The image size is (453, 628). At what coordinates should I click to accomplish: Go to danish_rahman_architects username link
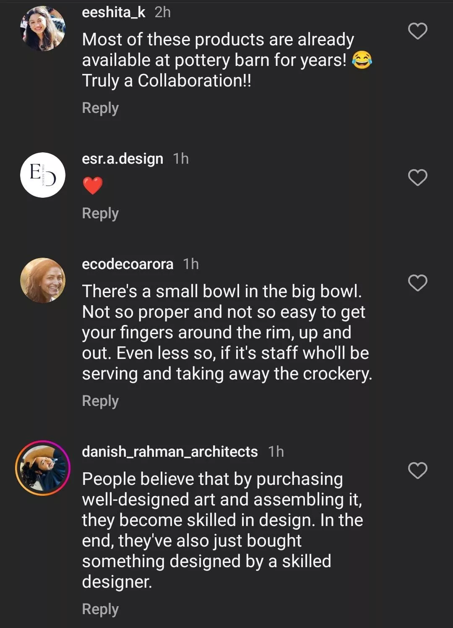coord(170,452)
